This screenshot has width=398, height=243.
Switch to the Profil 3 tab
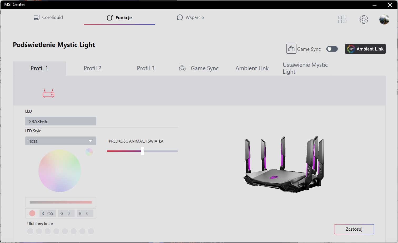click(145, 68)
